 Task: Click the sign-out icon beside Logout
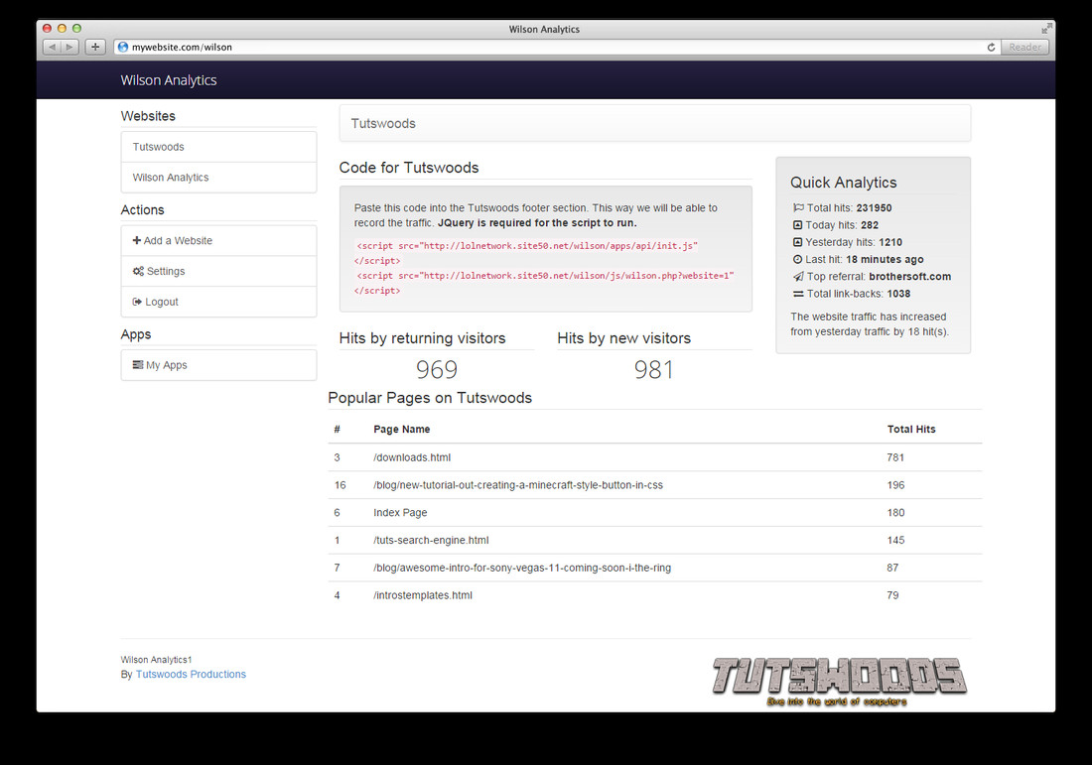point(137,302)
